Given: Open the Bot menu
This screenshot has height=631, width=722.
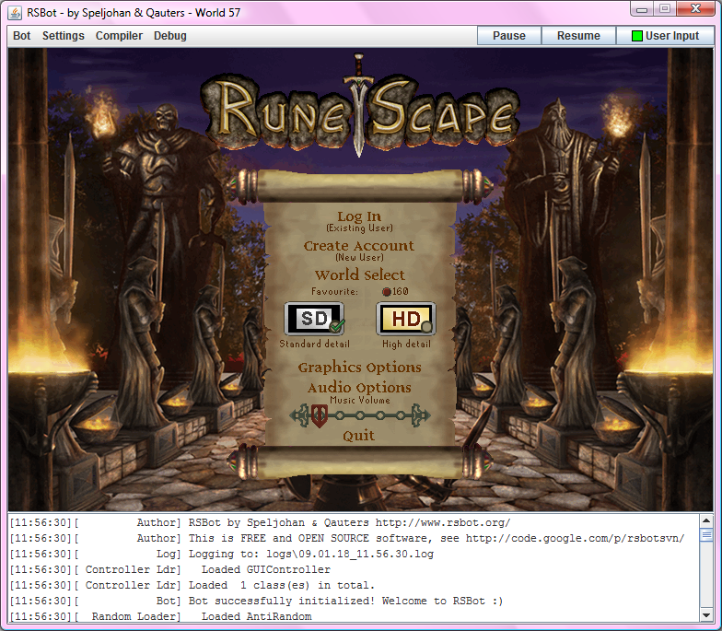Looking at the screenshot, I should (x=22, y=36).
